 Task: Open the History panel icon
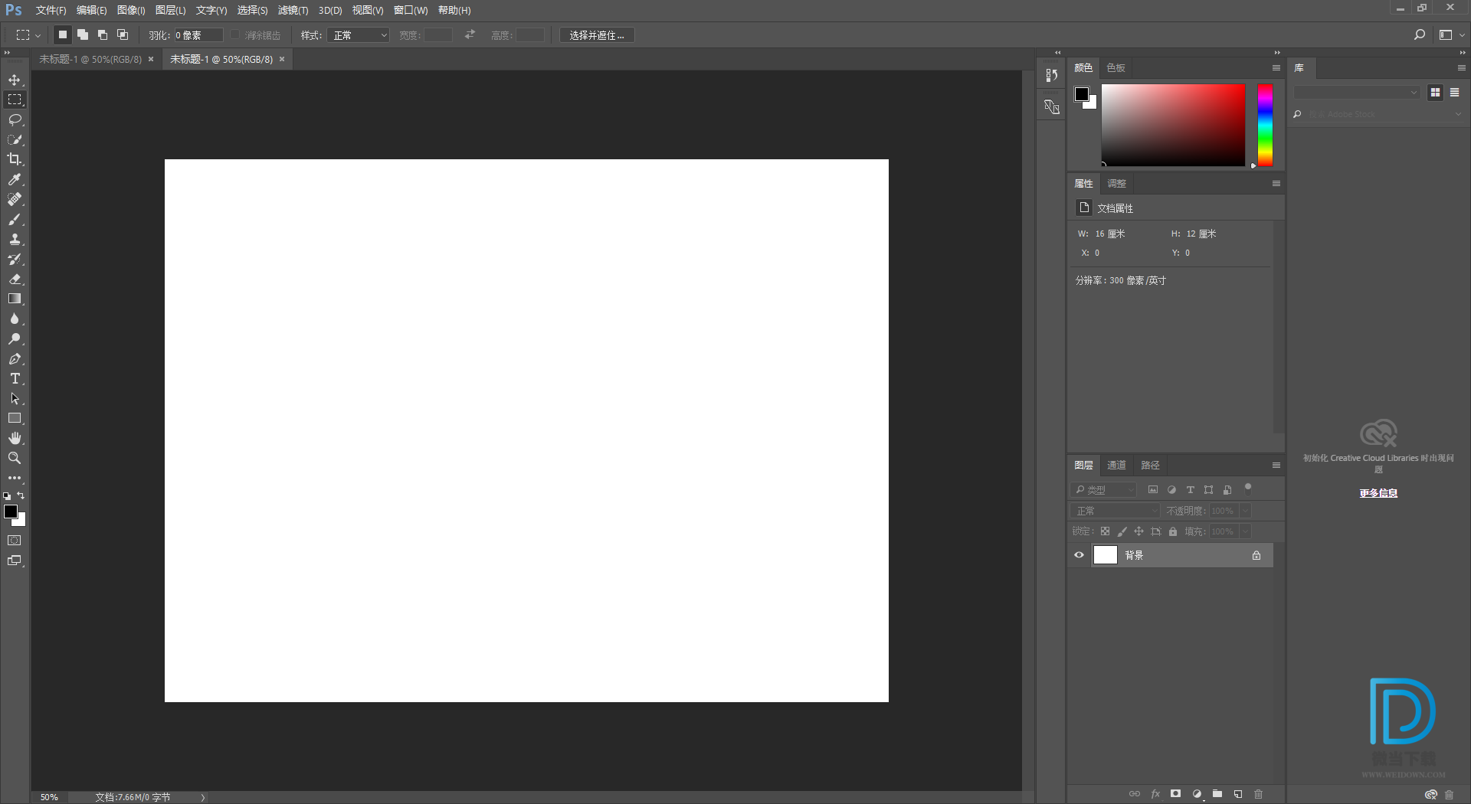point(1051,75)
